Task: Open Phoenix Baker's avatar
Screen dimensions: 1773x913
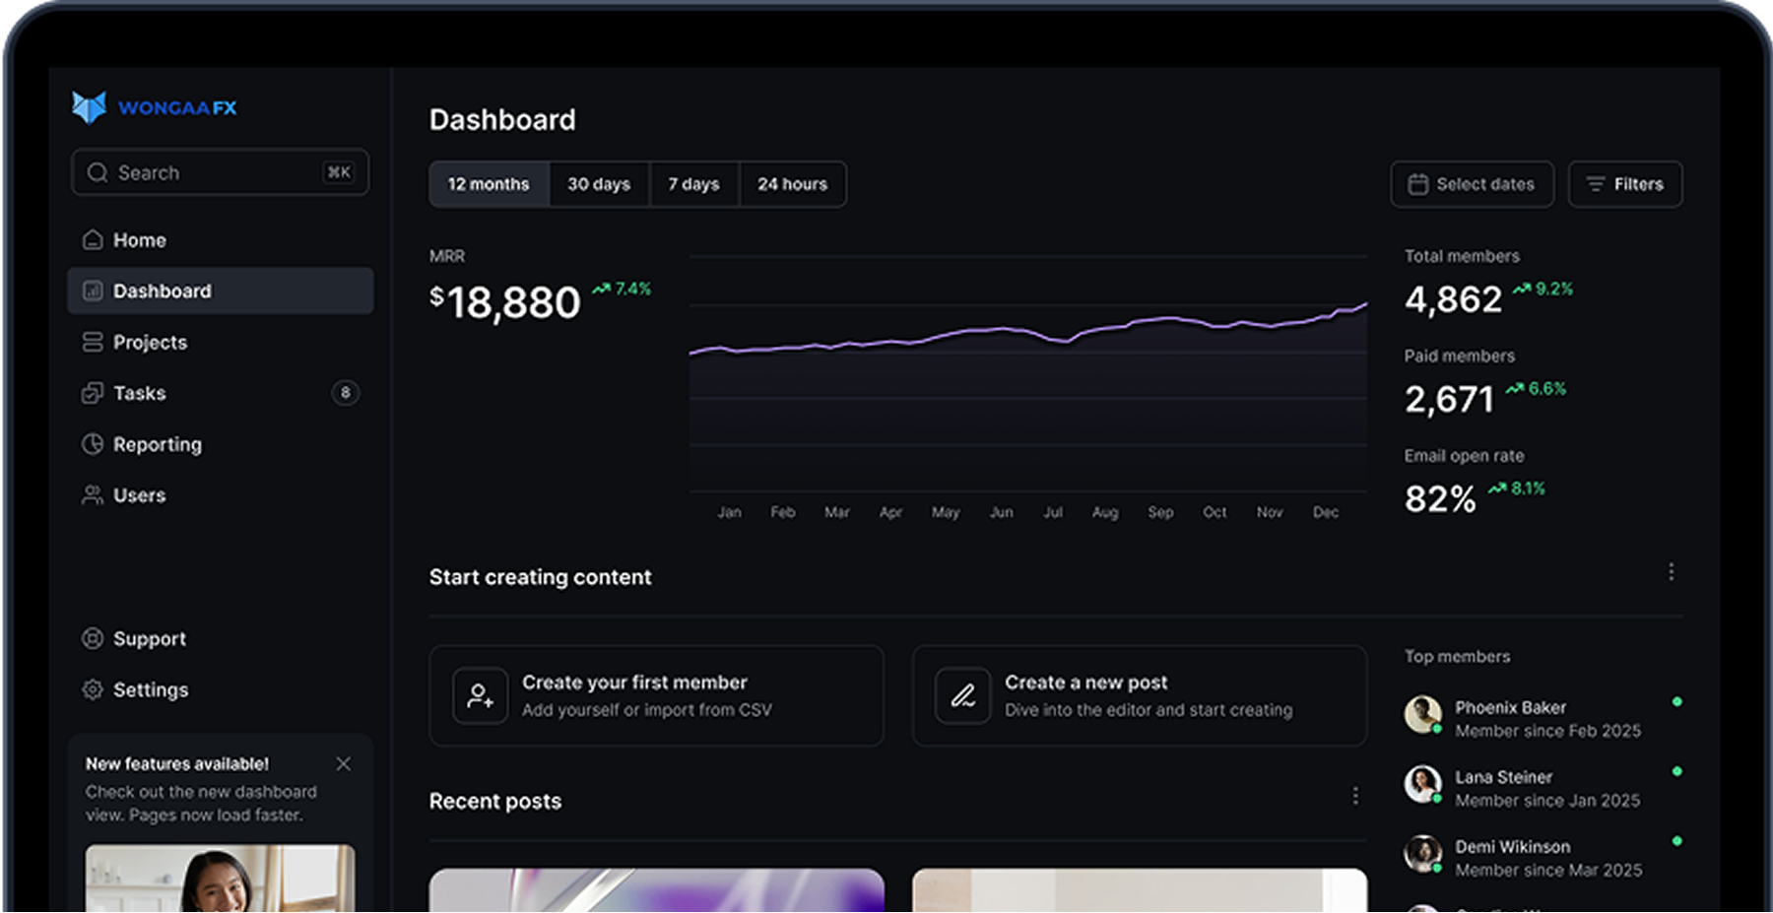Action: point(1422,714)
